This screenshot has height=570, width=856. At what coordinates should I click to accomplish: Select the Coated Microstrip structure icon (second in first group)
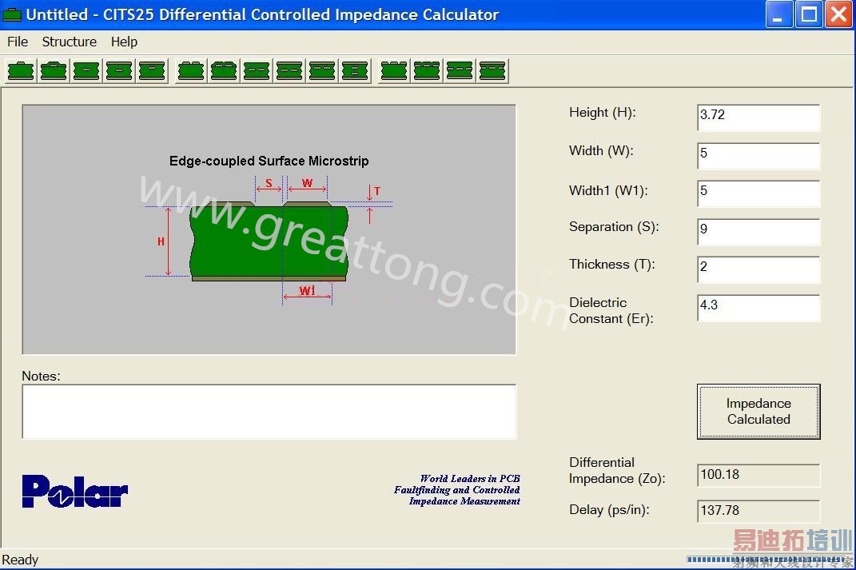click(x=54, y=71)
